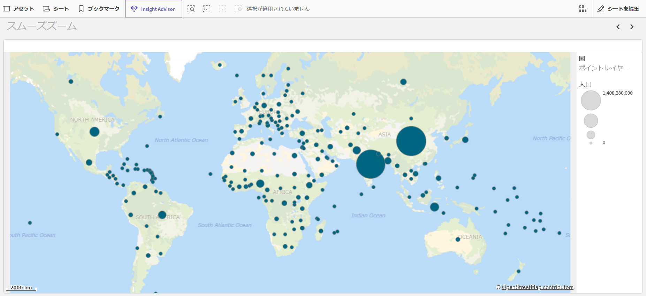Go to the previous sheet arrow

point(618,27)
